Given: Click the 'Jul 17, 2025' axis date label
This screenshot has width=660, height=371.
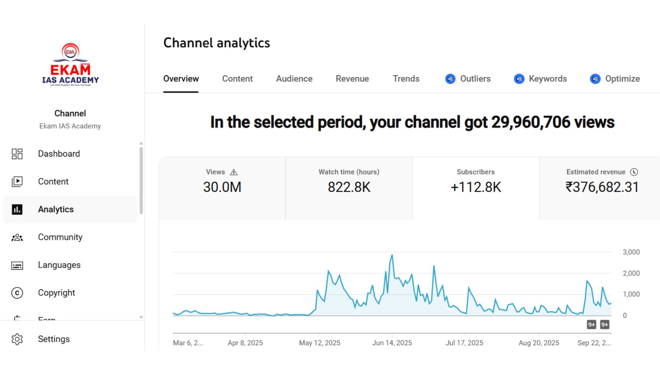Looking at the screenshot, I should coord(464,343).
